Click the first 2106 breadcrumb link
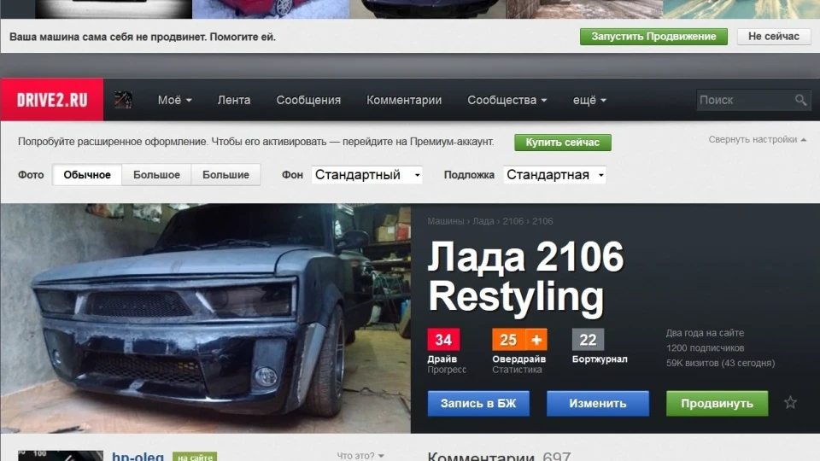The height and width of the screenshot is (461, 820). pyautogui.click(x=513, y=221)
